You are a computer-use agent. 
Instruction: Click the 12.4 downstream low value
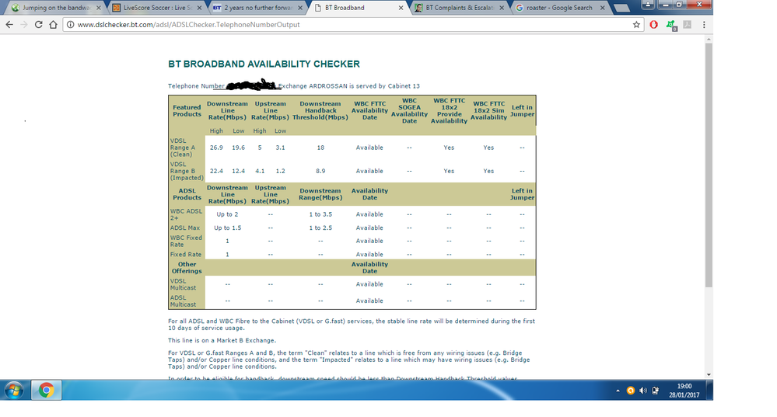coord(238,171)
